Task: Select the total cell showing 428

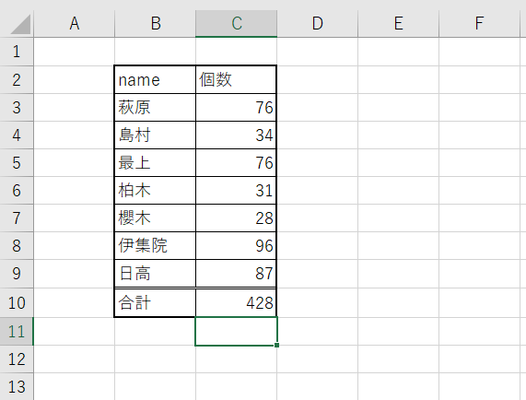Action: click(236, 302)
